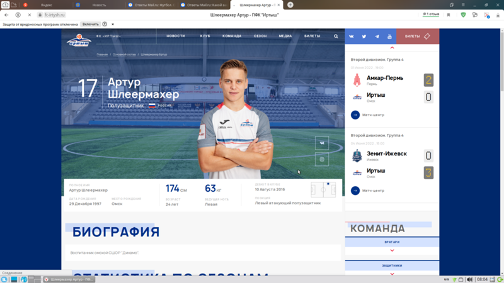The image size is (504, 283).
Task: Click the volume speaker in system tray
Action: (469, 279)
